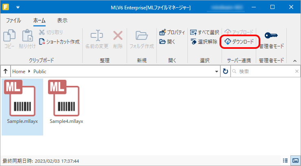
Task: Click the last sync time status text
Action: [40, 161]
